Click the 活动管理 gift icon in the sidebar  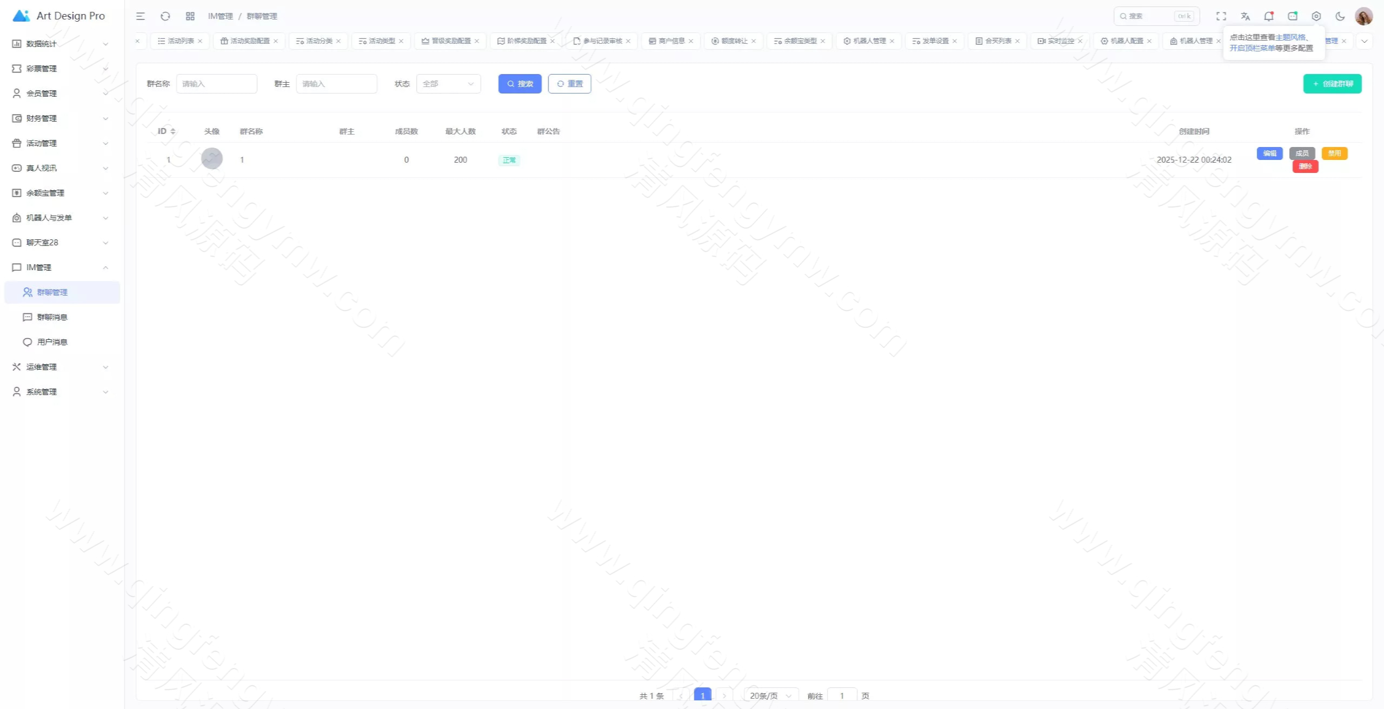pyautogui.click(x=17, y=143)
